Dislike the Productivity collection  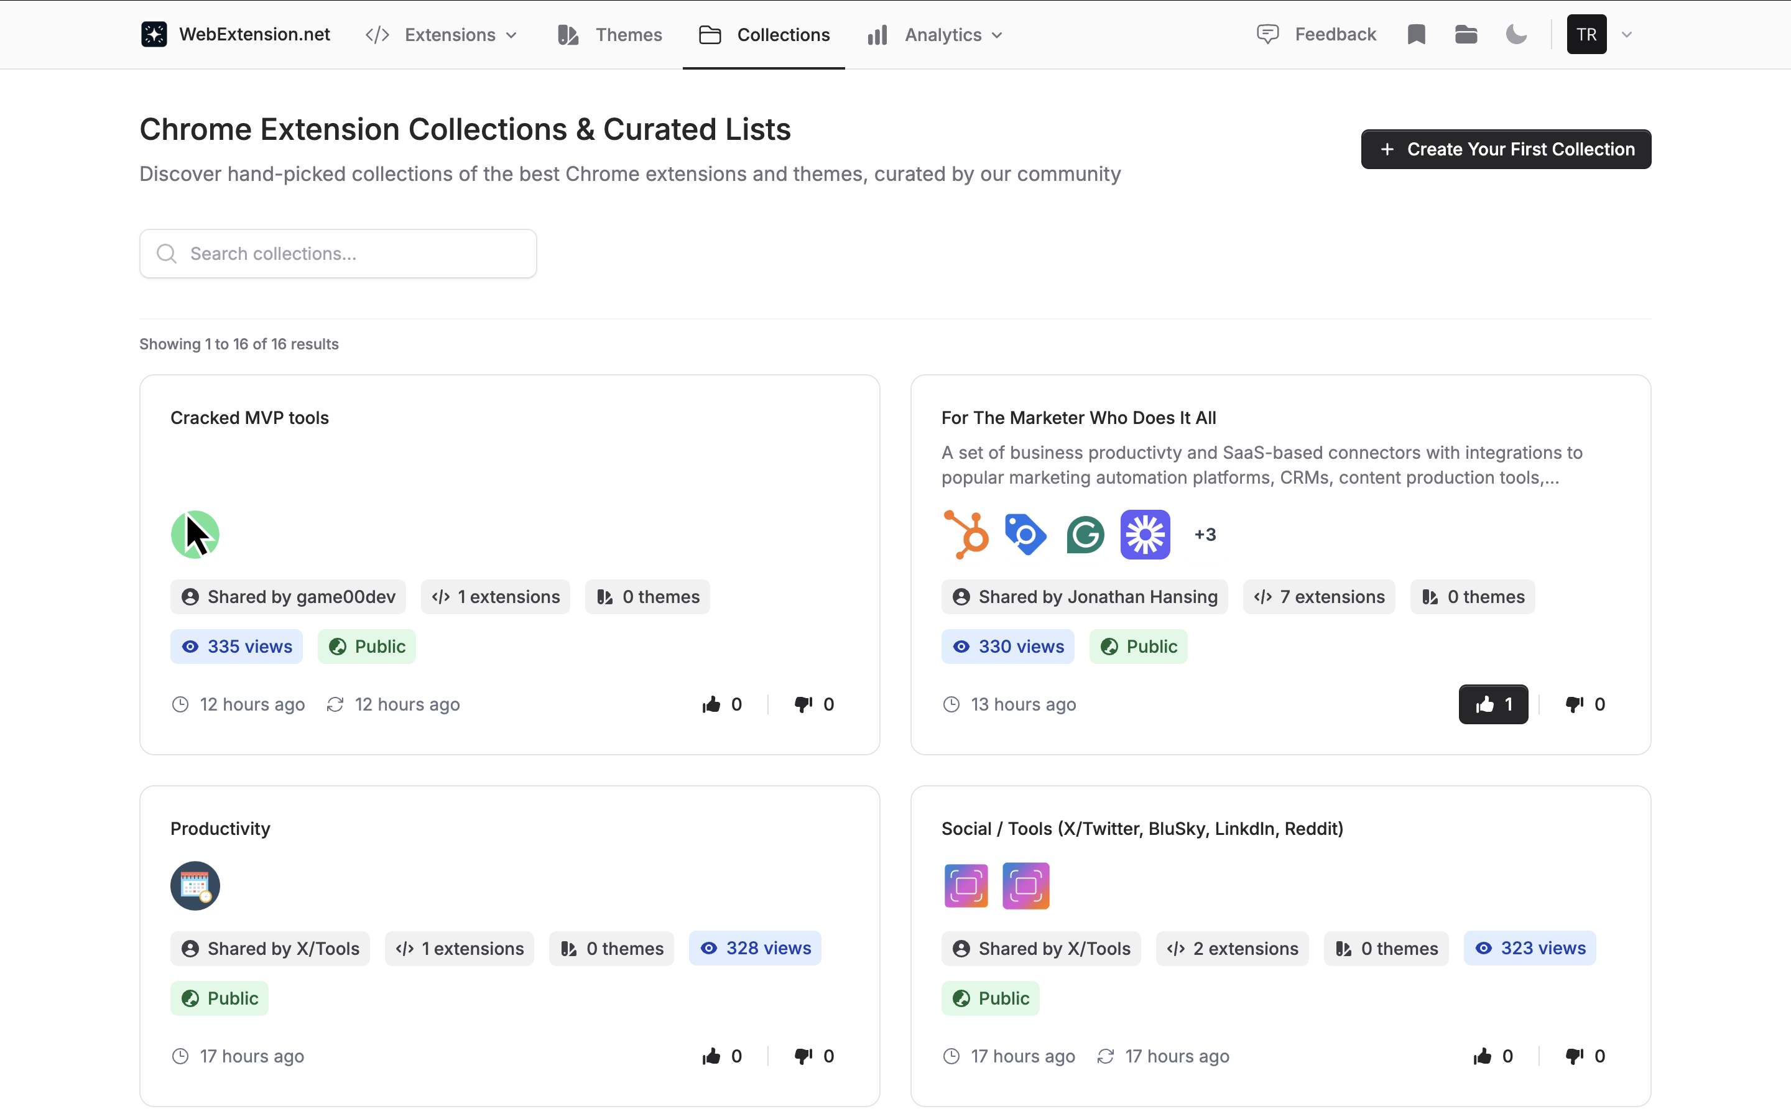pyautogui.click(x=813, y=1056)
